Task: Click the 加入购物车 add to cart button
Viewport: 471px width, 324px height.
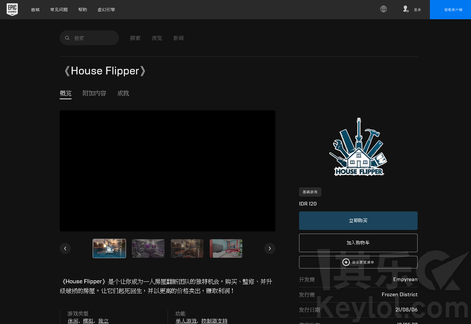Action: [x=358, y=243]
